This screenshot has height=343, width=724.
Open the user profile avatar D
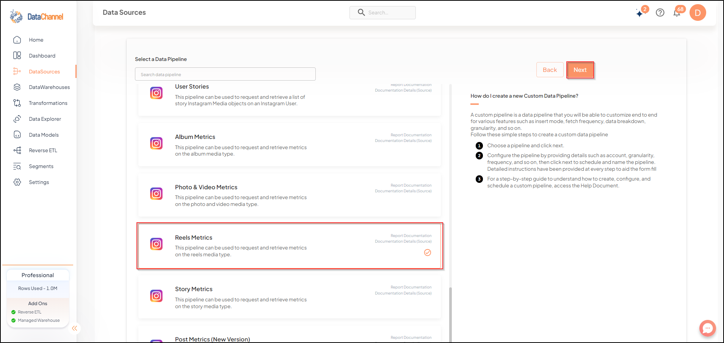pyautogui.click(x=697, y=12)
